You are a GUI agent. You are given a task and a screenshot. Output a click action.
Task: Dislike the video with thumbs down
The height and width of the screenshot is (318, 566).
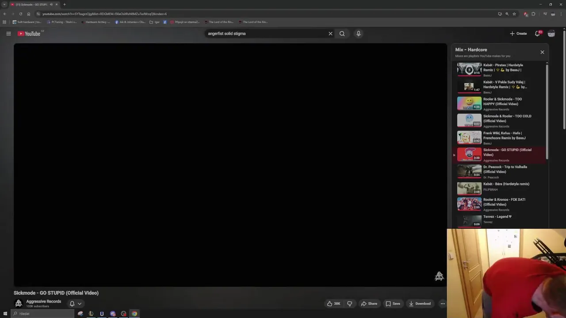[x=349, y=303]
